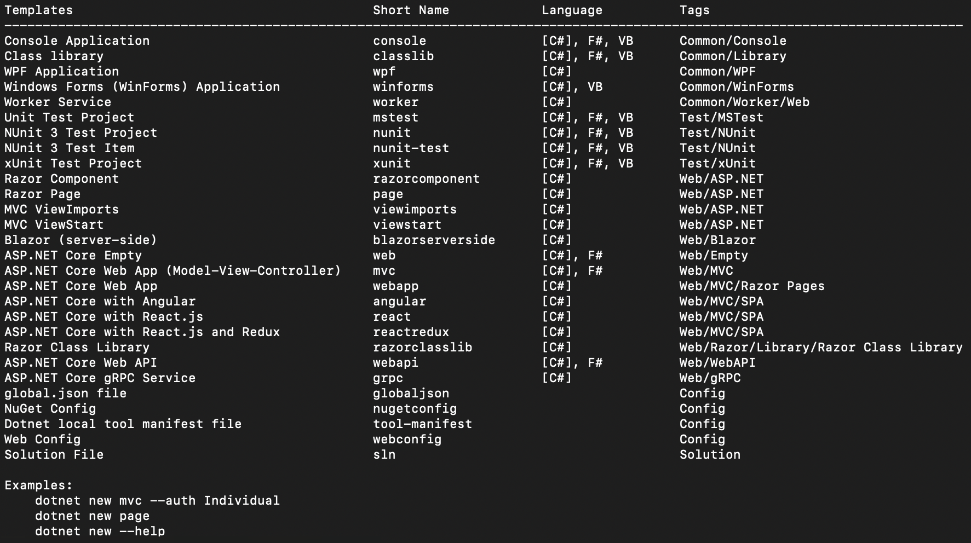Screen dimensions: 971x543
Task: Click the 'razorclasslib' short name text
Action: click(x=422, y=348)
